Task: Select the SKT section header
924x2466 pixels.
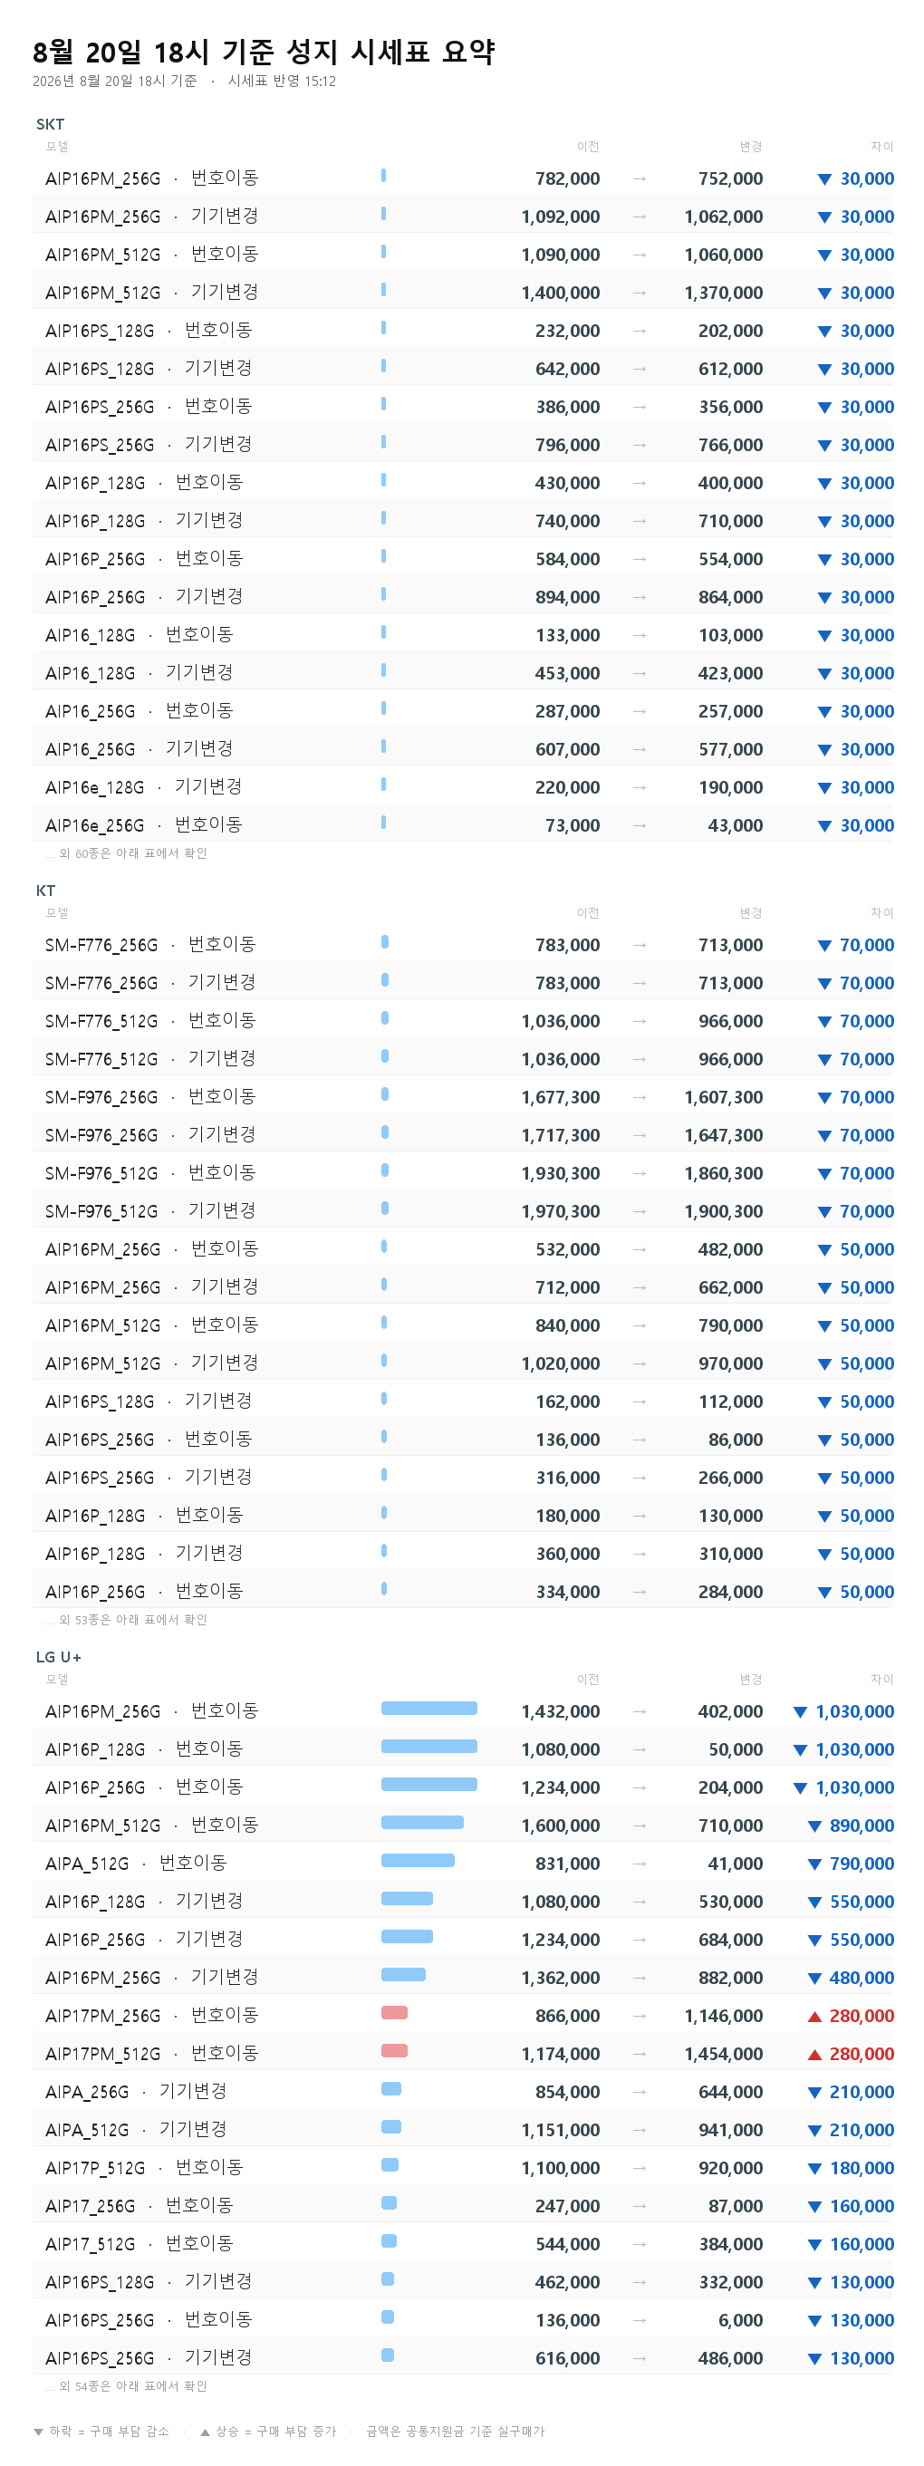Action: 50,124
